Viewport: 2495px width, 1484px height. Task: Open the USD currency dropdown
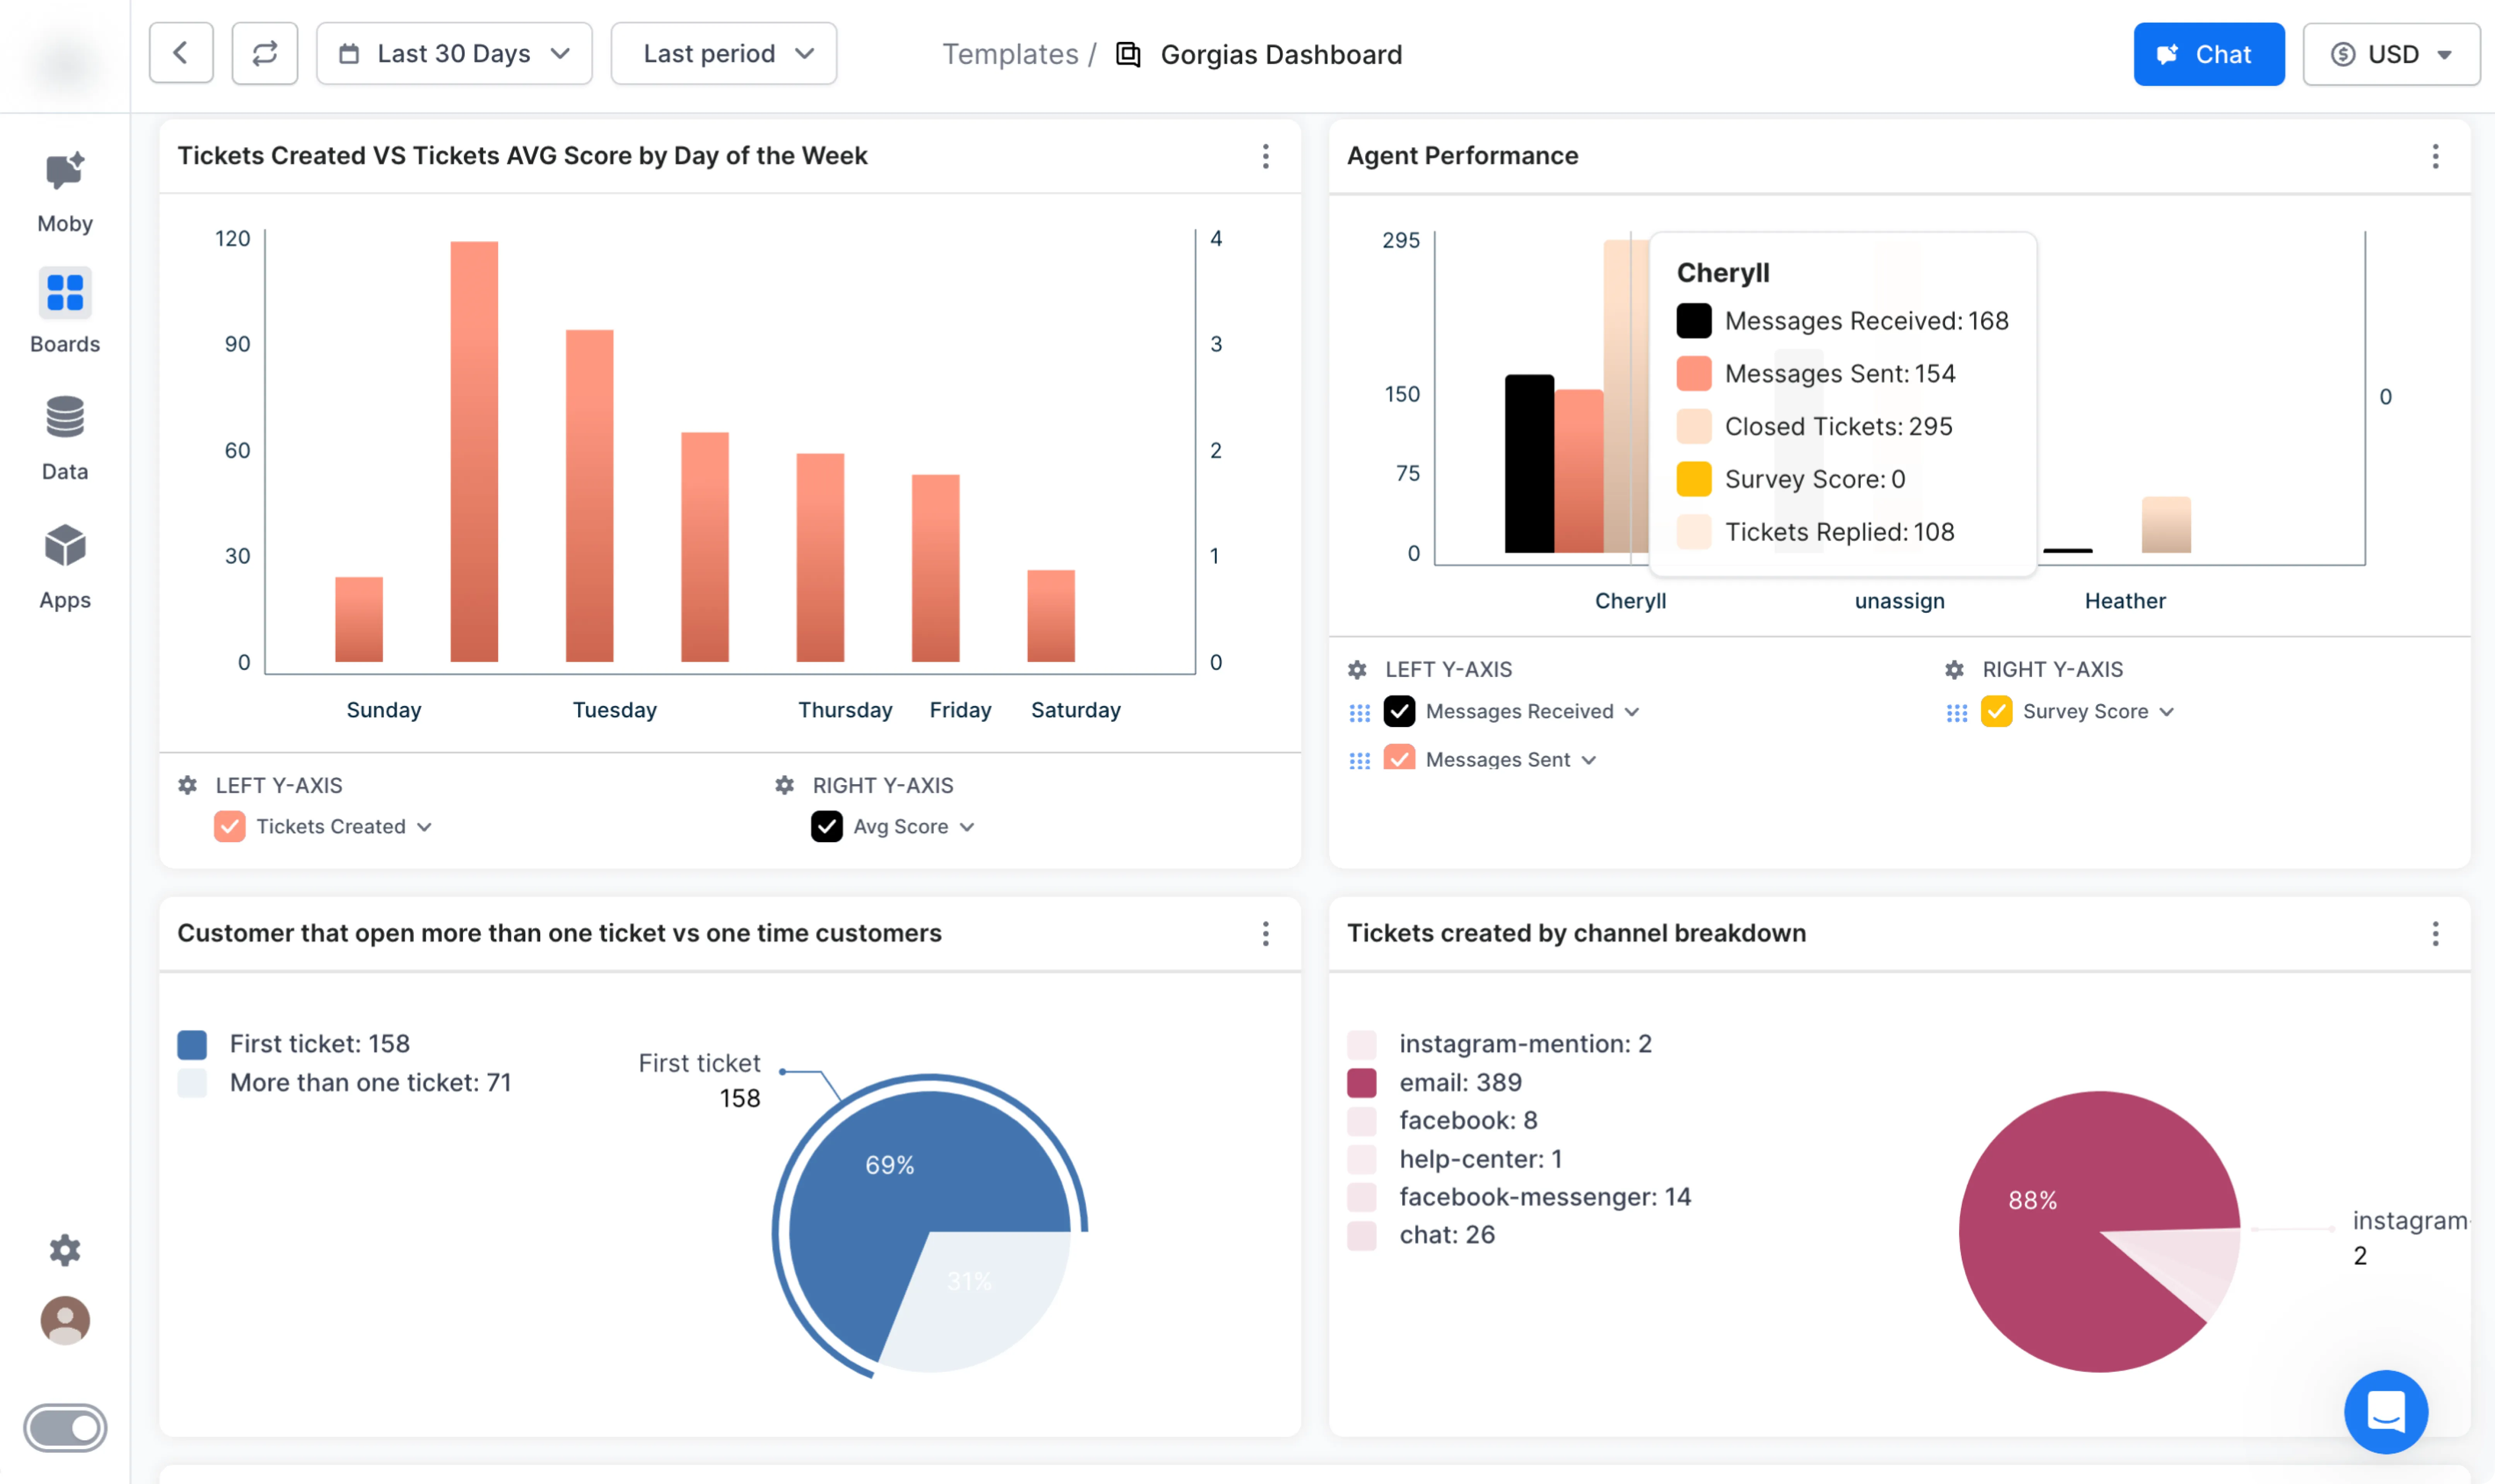click(2391, 54)
